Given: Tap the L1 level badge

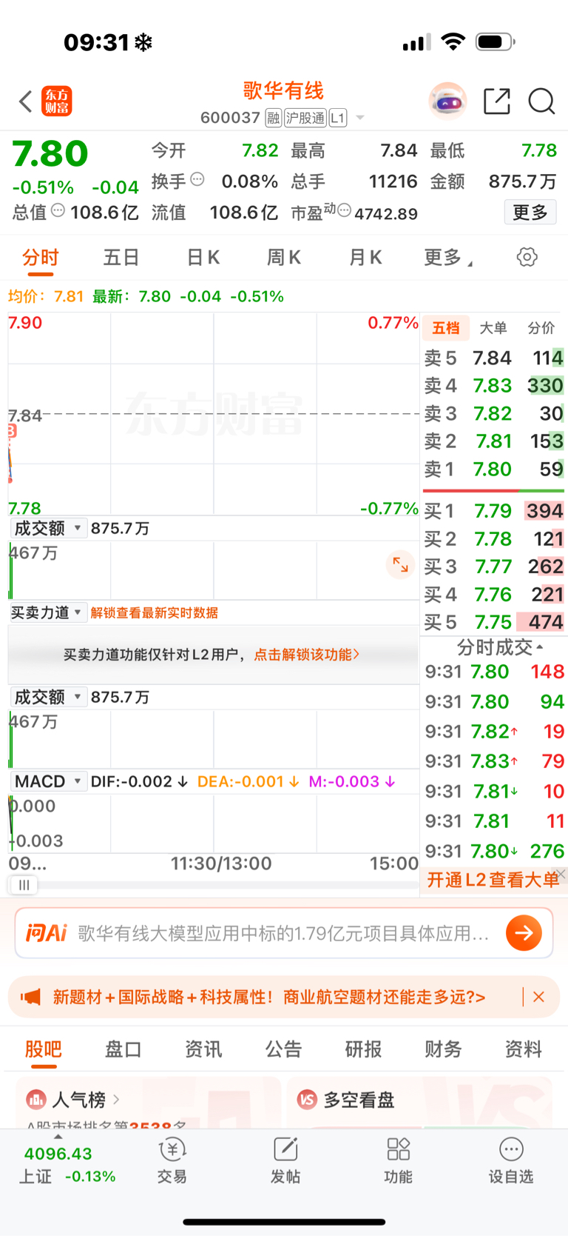Looking at the screenshot, I should coord(338,118).
